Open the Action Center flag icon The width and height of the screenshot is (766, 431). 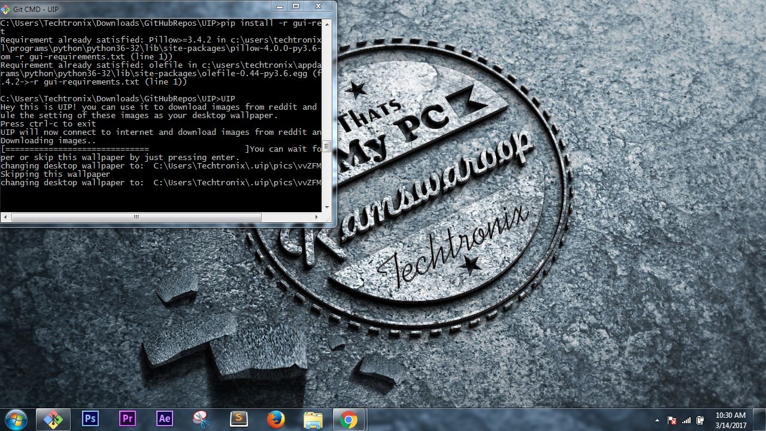tap(672, 420)
